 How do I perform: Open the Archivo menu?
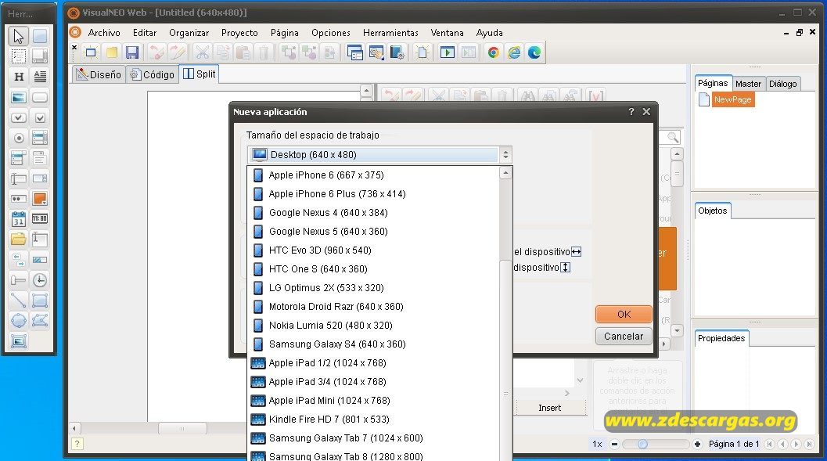coord(104,33)
